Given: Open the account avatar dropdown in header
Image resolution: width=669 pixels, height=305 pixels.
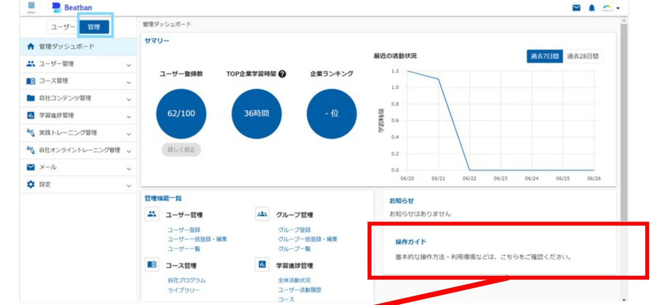Looking at the screenshot, I should point(611,8).
